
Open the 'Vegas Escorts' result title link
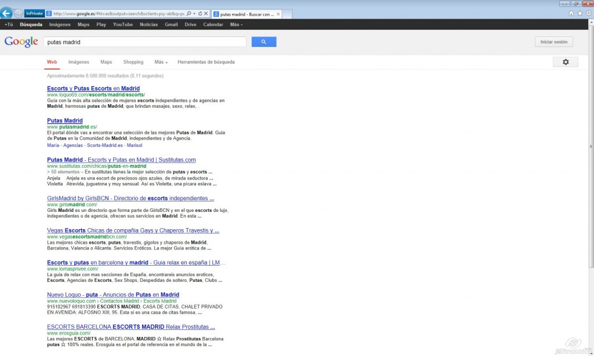point(133,230)
